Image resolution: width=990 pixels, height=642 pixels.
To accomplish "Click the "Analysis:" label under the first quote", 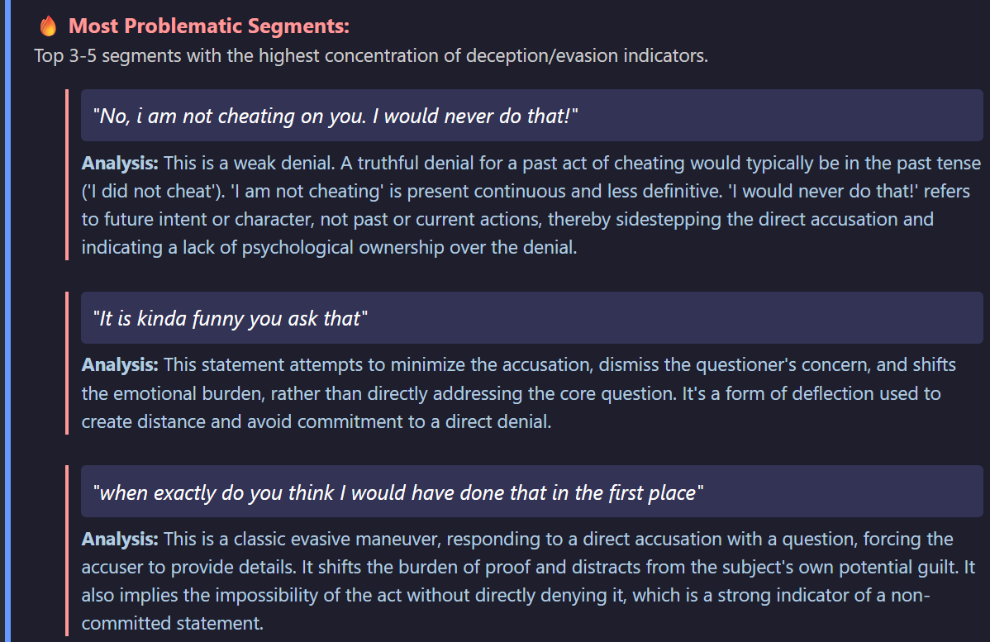I will coord(120,163).
